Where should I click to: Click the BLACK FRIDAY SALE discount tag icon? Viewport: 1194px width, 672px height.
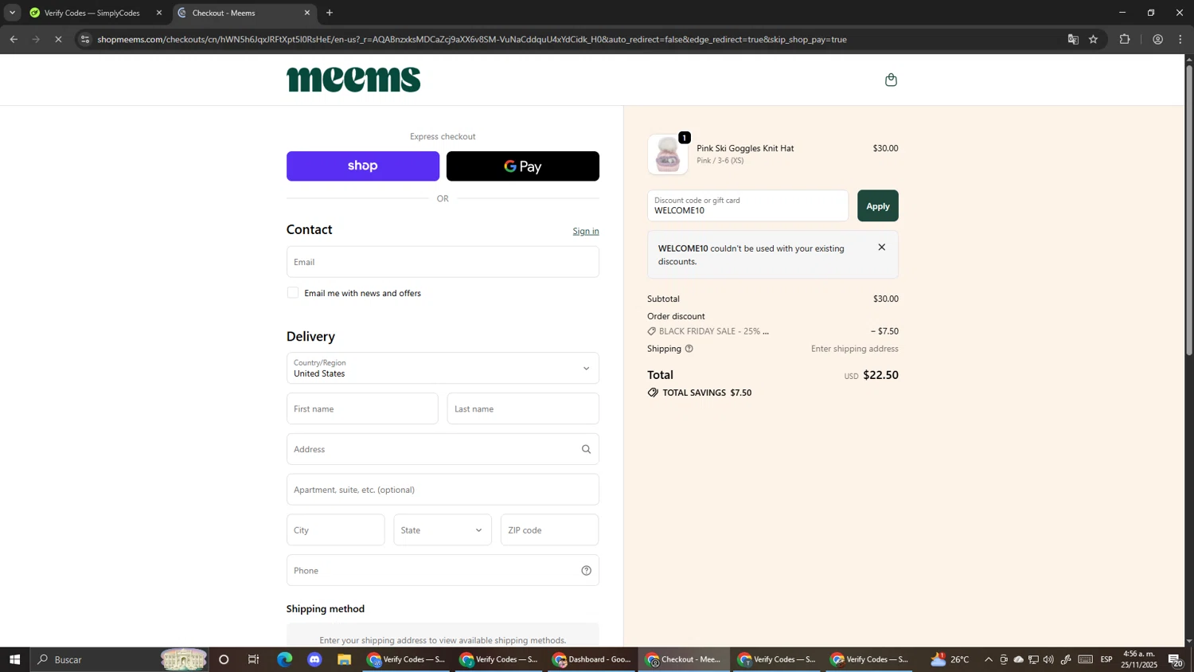point(652,331)
